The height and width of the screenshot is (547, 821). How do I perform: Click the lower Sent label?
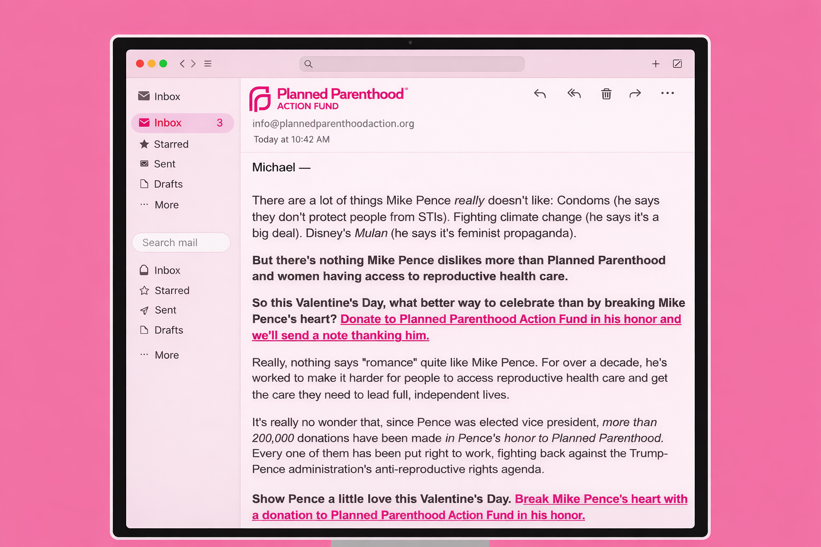tap(166, 310)
